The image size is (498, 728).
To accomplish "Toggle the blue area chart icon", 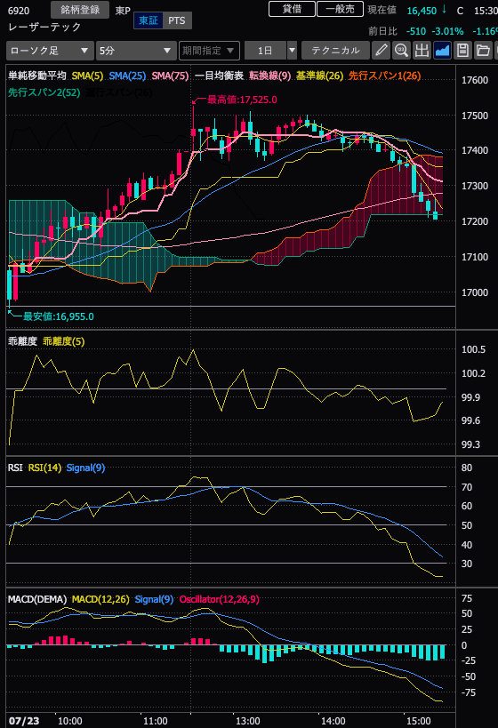I will [442, 50].
